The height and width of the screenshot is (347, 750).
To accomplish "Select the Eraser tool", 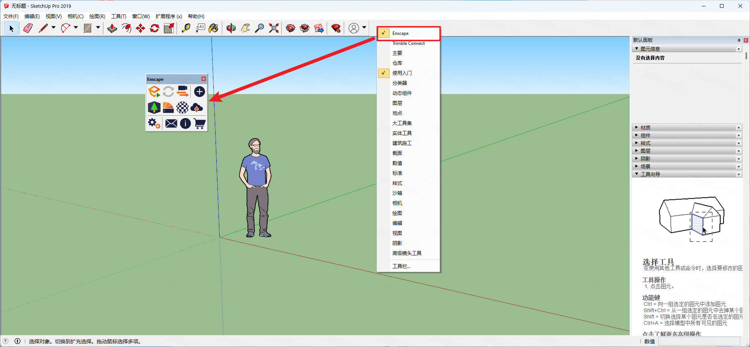I will [x=28, y=28].
